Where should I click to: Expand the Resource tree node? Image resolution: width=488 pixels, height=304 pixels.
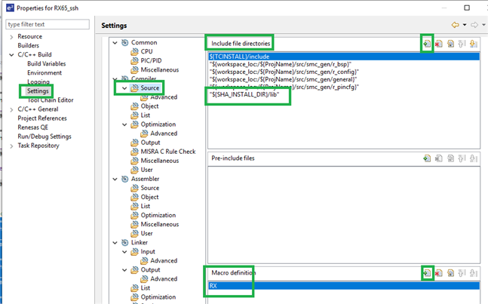(11, 36)
